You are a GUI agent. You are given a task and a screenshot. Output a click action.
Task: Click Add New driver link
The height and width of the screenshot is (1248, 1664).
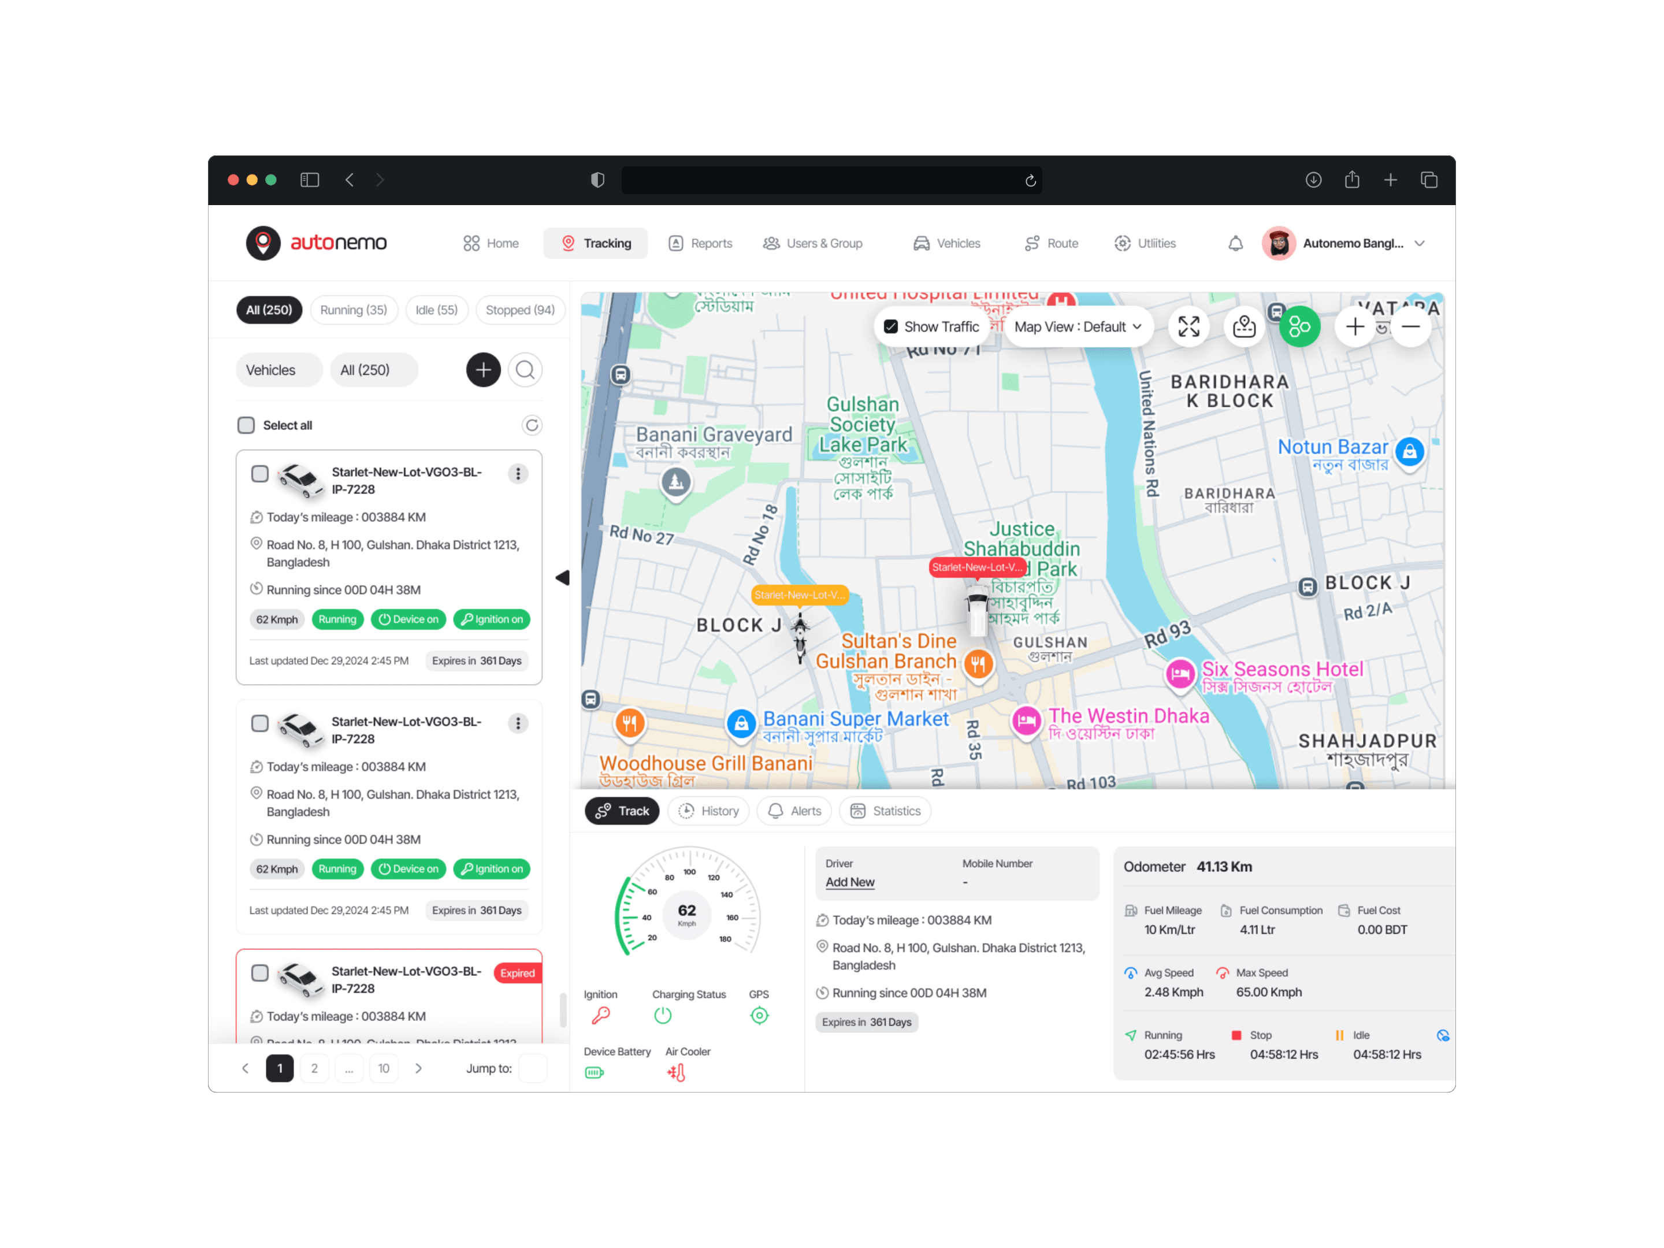coord(849,882)
